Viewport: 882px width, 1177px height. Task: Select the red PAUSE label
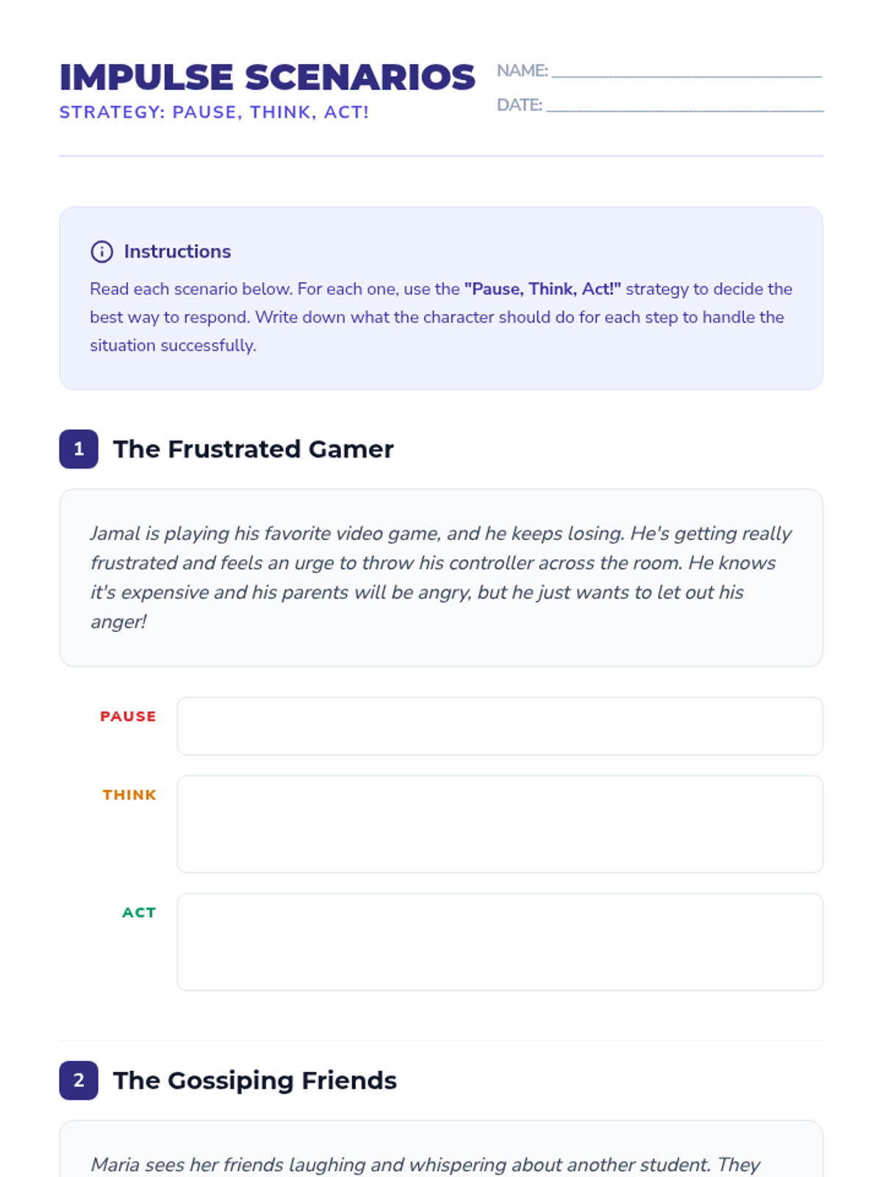coord(128,716)
